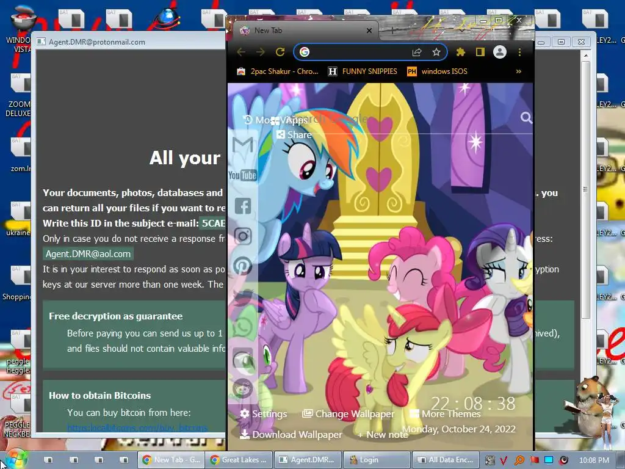Open WhatsApp shortcut in sidebar
This screenshot has width=625, height=469.
pyautogui.click(x=243, y=328)
